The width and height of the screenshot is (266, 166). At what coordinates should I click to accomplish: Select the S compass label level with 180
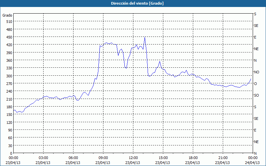pyautogui.click(x=255, y=107)
